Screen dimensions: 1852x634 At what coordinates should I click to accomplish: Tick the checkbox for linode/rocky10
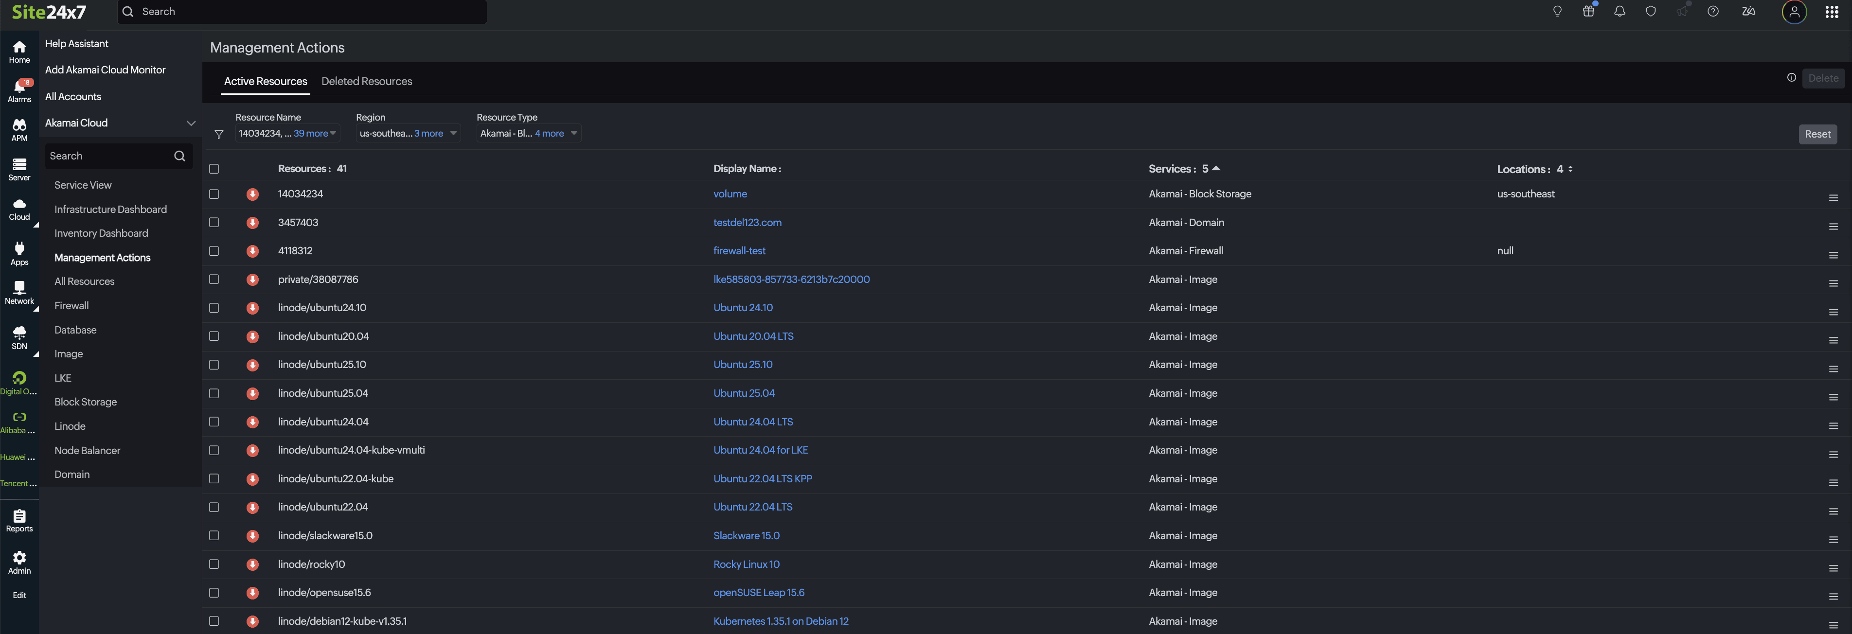[214, 564]
